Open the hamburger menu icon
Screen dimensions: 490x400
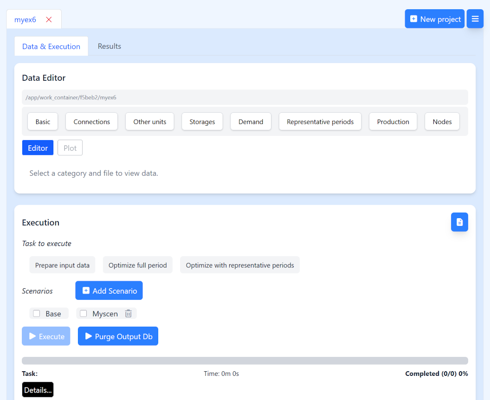click(x=475, y=19)
